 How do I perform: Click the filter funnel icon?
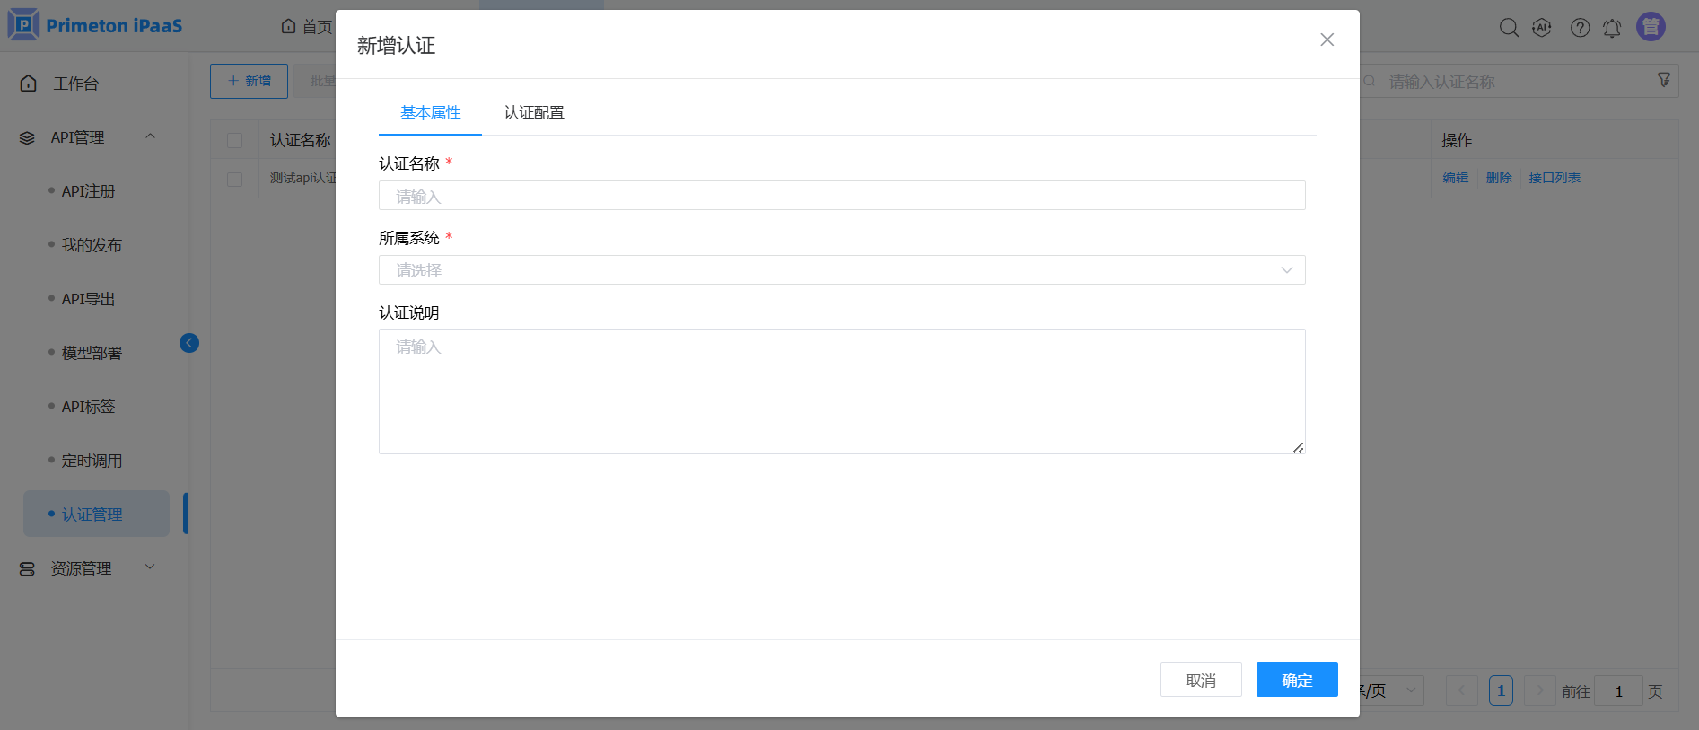click(x=1663, y=81)
